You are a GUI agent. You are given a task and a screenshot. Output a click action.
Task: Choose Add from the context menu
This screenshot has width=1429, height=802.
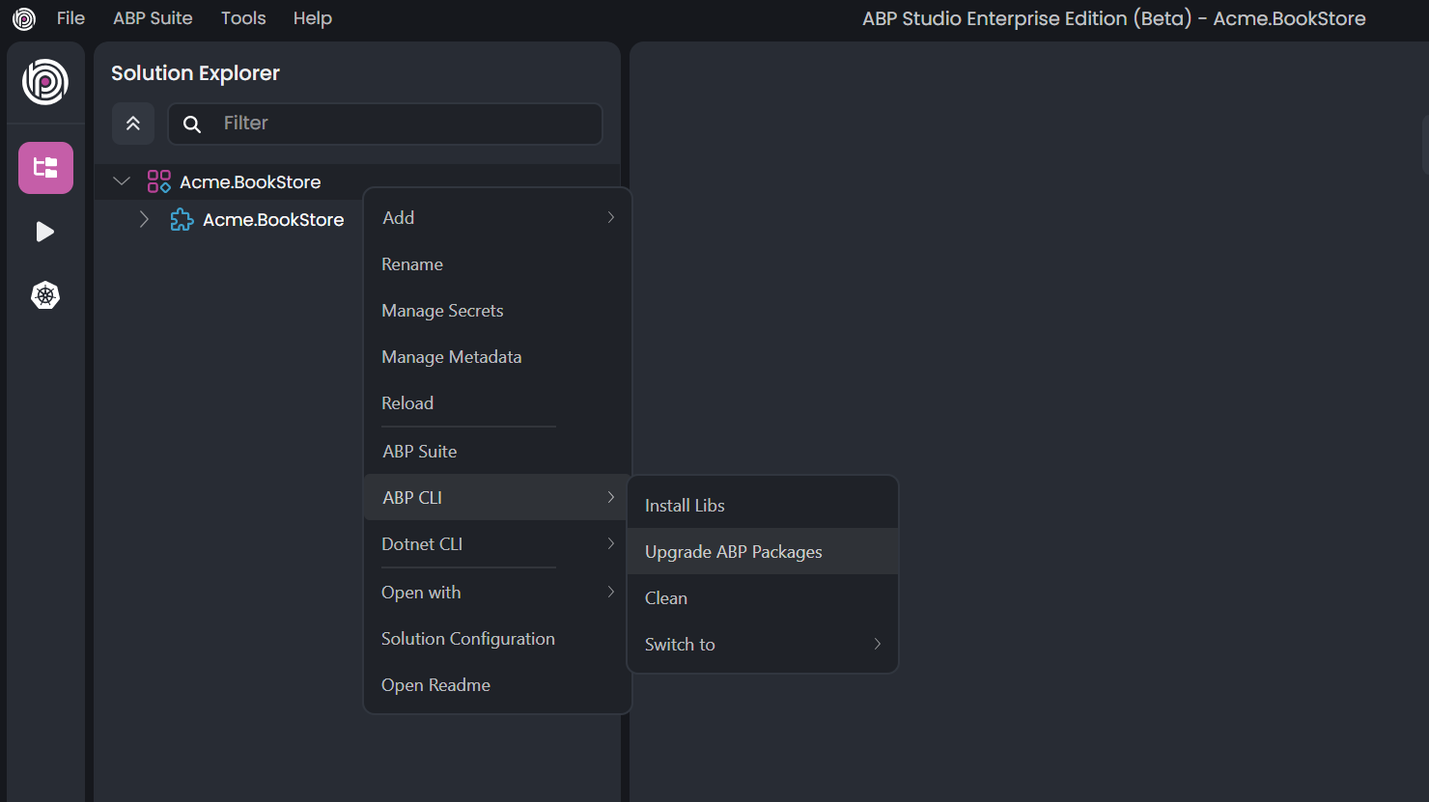(497, 218)
